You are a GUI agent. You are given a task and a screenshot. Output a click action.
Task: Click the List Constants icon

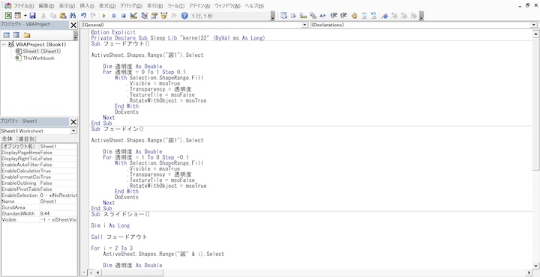coord(293,16)
